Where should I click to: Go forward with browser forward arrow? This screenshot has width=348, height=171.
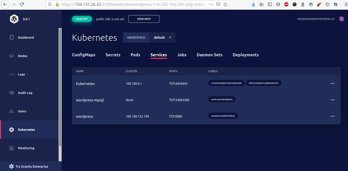pyautogui.click(x=14, y=4)
